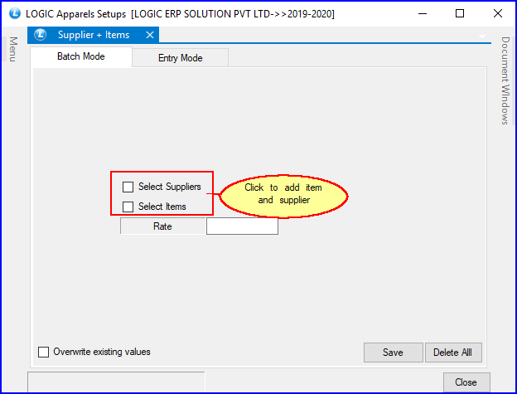Switch to the Batch Mode tab
This screenshot has width=517, height=394.
point(81,57)
